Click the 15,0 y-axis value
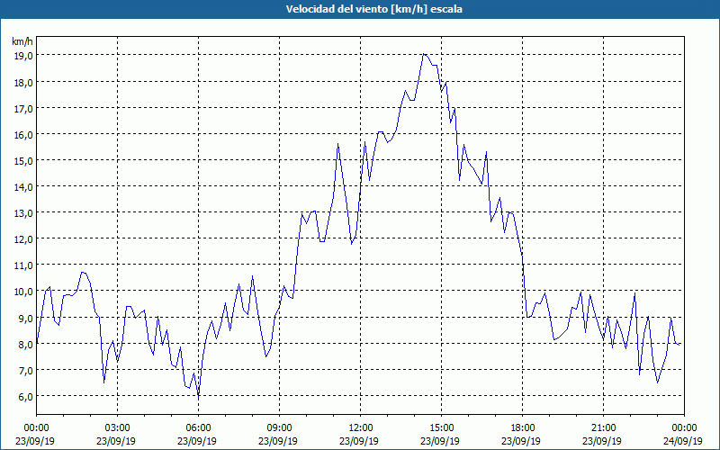Image resolution: width=720 pixels, height=450 pixels. pyautogui.click(x=23, y=161)
